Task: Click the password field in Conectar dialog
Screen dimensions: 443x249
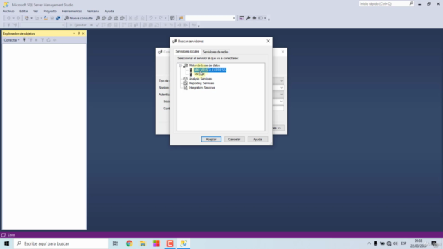Action: coord(278,109)
